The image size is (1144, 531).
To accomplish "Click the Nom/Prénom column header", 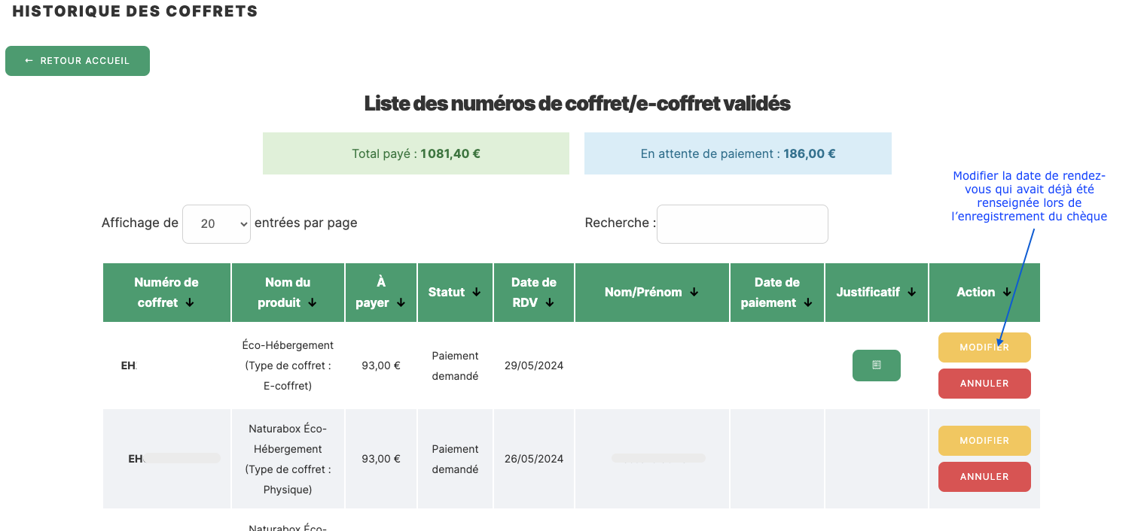I will click(652, 293).
